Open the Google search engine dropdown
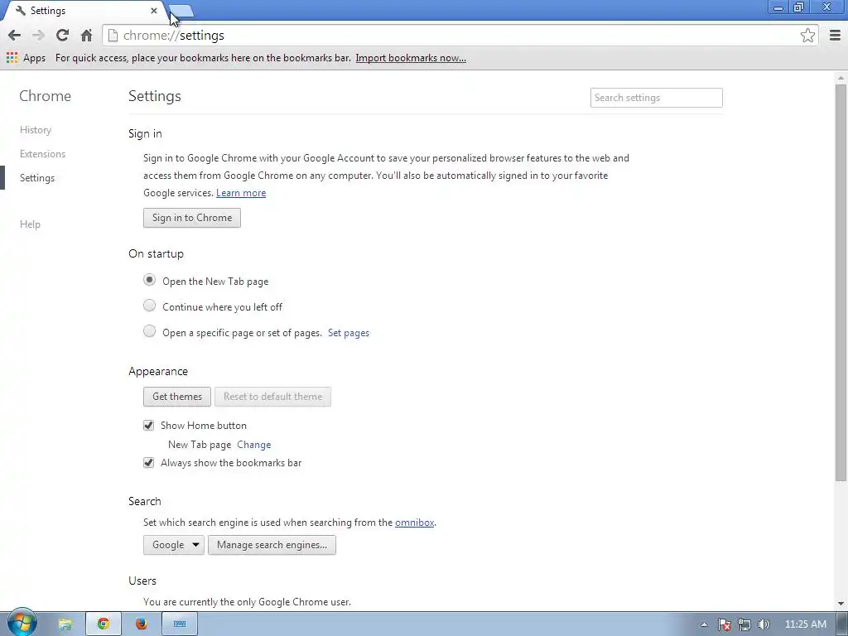Screen dimensions: 848x636 coord(174,545)
